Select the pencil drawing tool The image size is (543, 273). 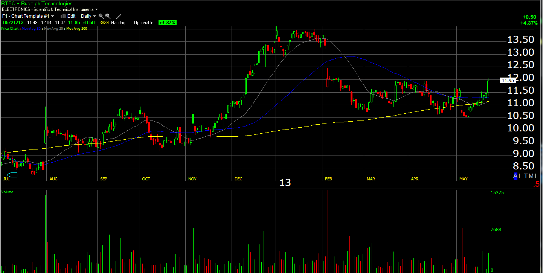[119, 16]
